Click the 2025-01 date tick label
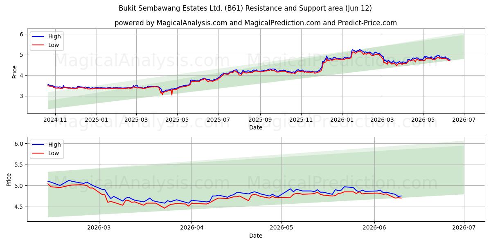Image resolution: width=491 pixels, height=245 pixels. click(97, 120)
